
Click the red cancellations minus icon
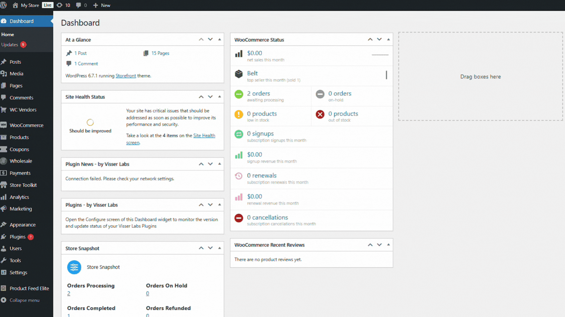point(239,218)
